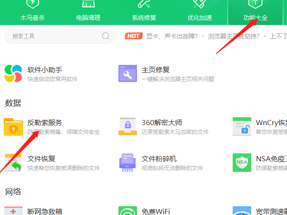
Task: Open the 主页修复 purple wrench icon
Action: tap(128, 73)
